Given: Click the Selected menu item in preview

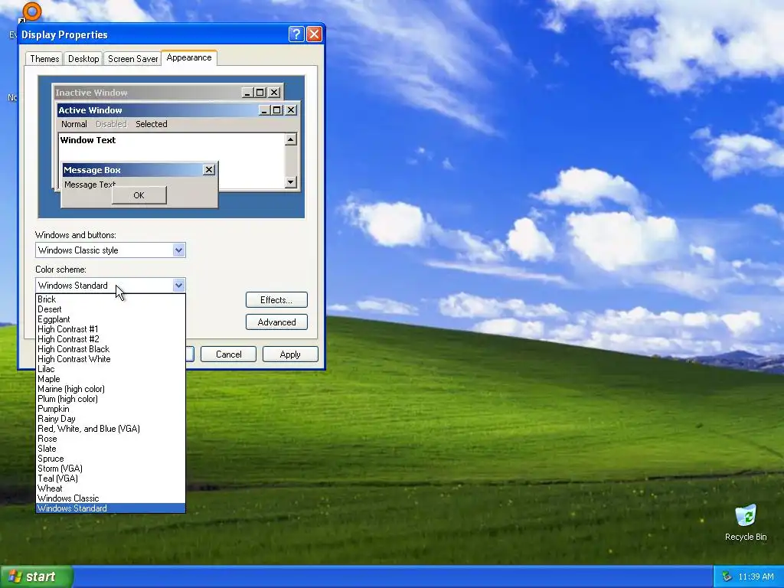Looking at the screenshot, I should click(152, 124).
